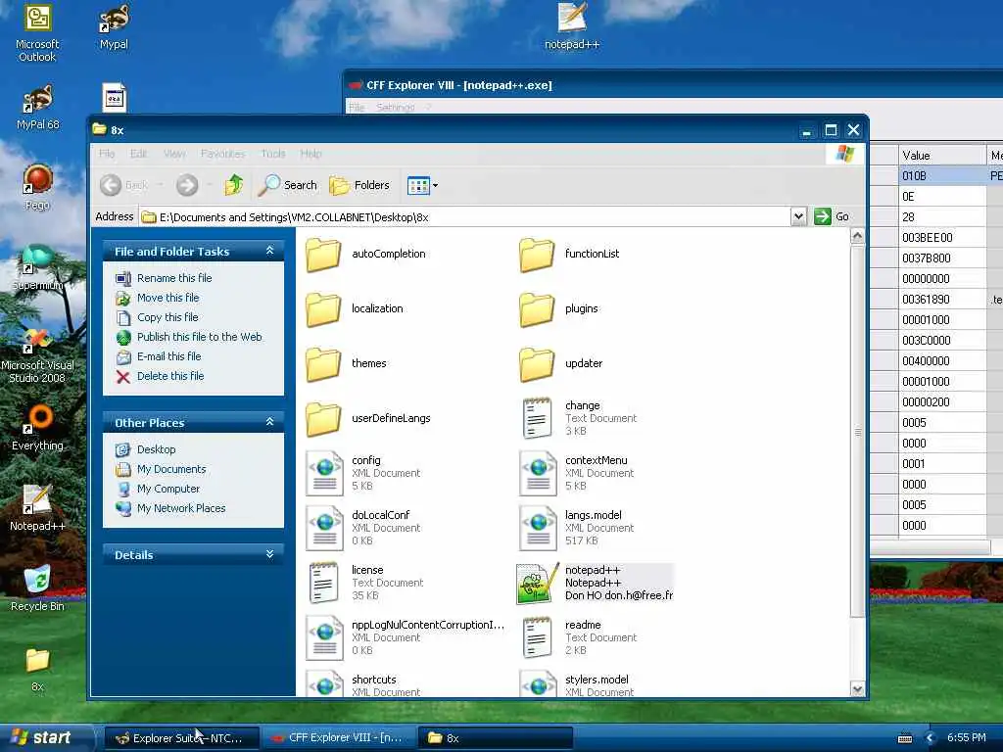Click Rename this file link
This screenshot has width=1003, height=752.
click(x=174, y=278)
